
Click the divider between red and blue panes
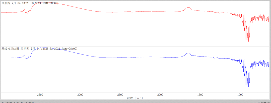(x=135, y=46)
